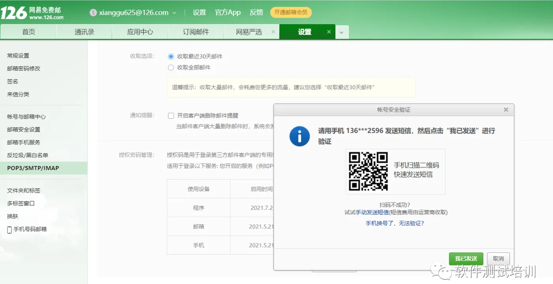Switch to the 网易严选 tab
This screenshot has height=284, width=553.
249,32
